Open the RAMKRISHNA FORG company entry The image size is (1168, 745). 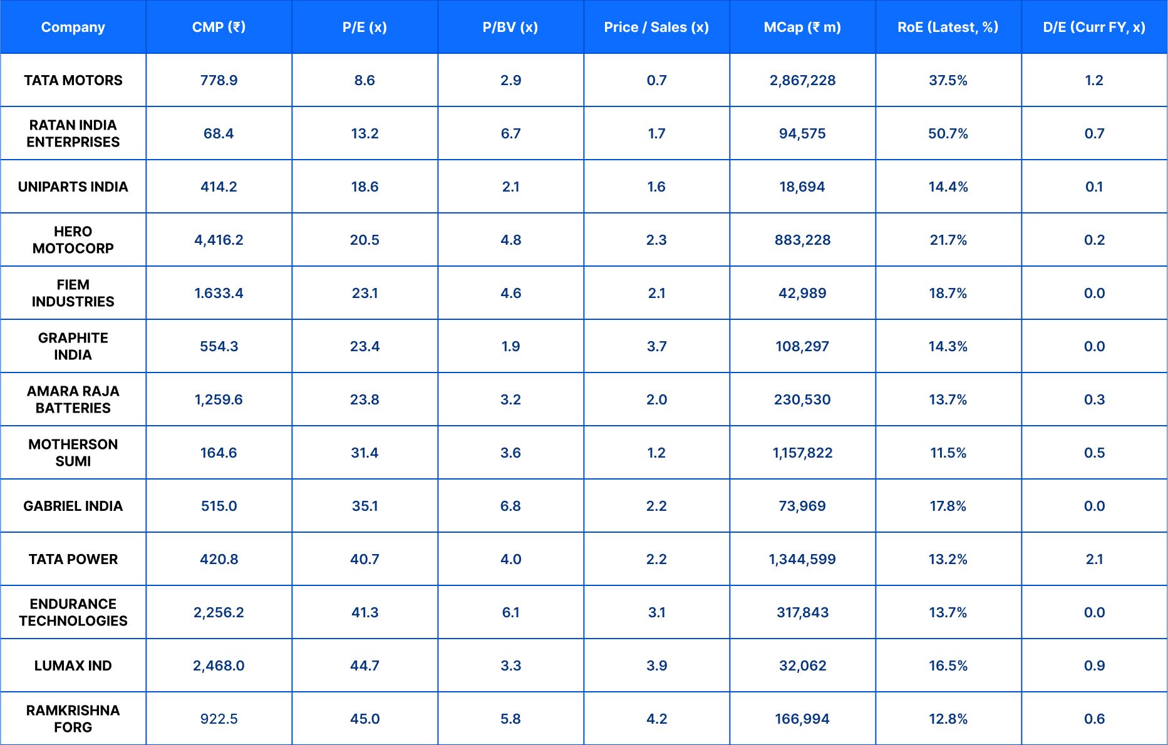click(73, 718)
